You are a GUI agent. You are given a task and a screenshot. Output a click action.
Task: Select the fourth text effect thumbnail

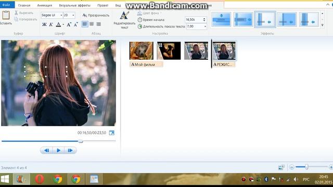(x=287, y=19)
